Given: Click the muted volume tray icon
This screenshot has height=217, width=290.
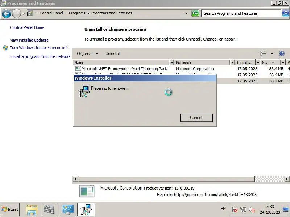Looking at the screenshot, I should pos(252,210).
